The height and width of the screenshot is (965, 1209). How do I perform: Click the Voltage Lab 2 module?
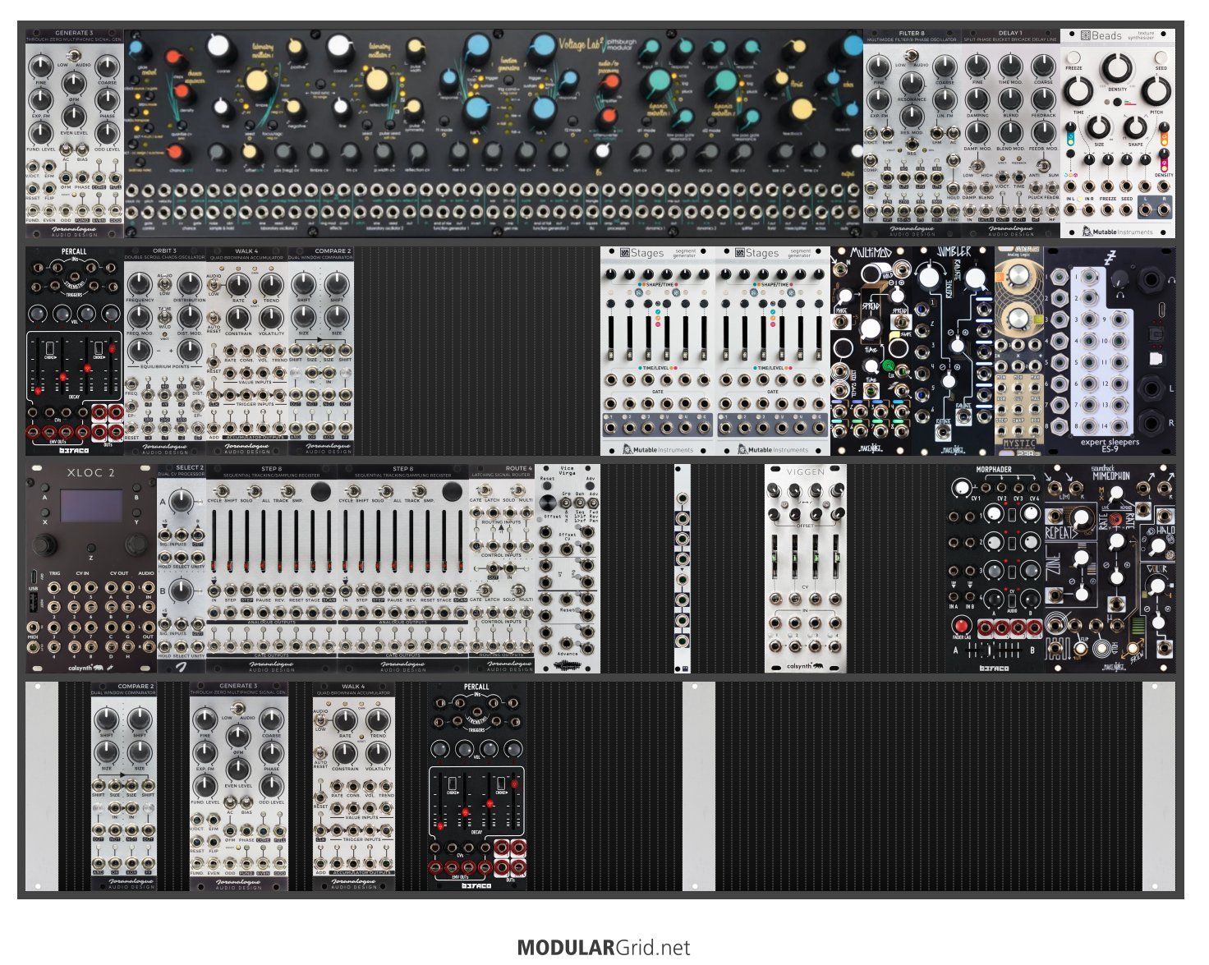click(x=493, y=134)
